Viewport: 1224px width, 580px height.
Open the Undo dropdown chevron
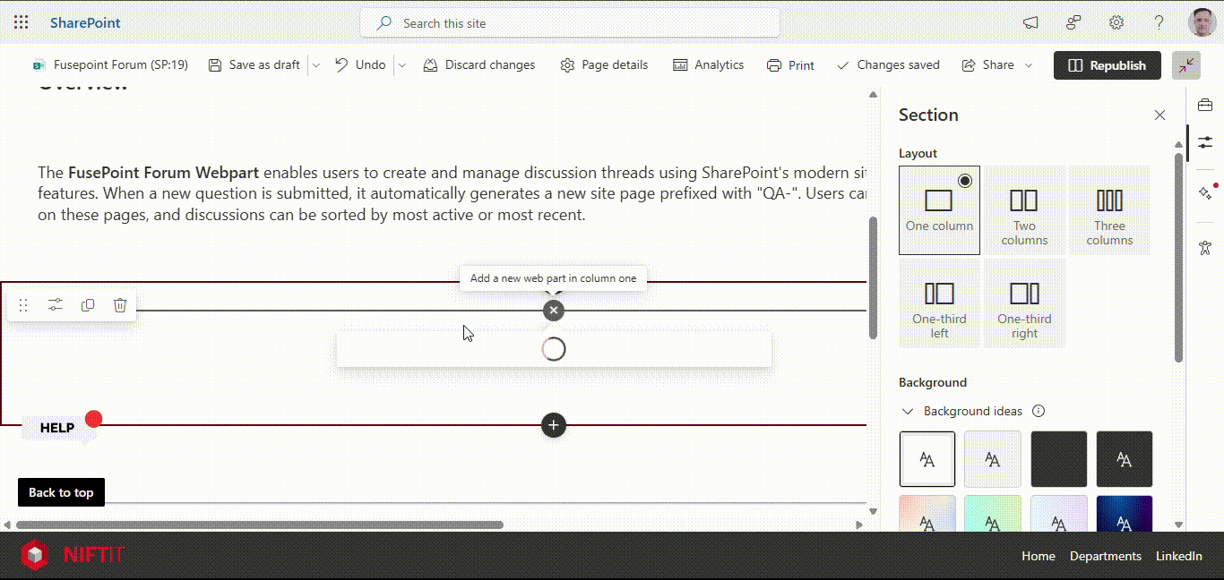(402, 65)
